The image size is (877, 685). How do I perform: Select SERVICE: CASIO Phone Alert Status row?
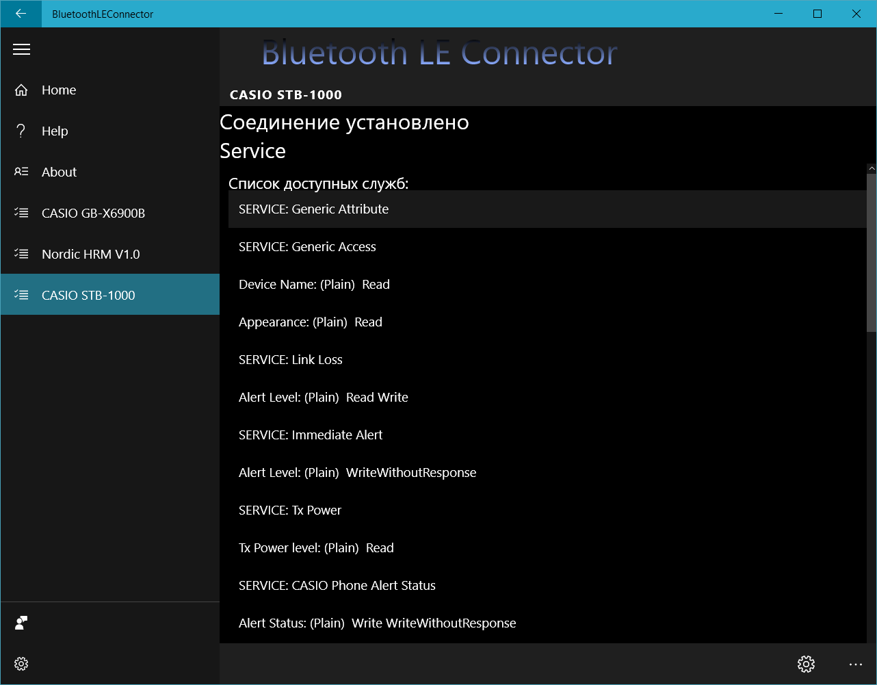(x=547, y=585)
